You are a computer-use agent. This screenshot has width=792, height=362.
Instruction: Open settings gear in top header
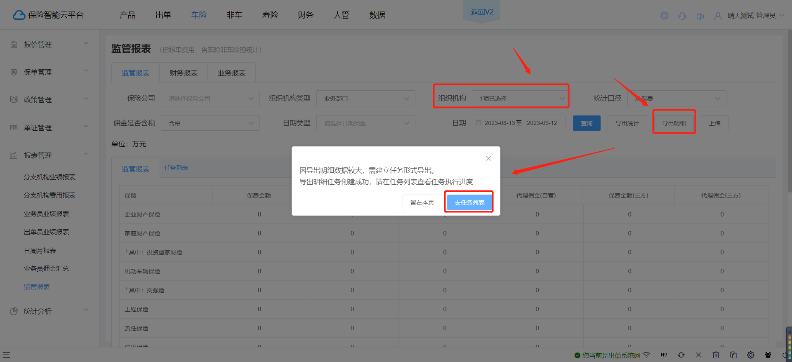point(664,16)
